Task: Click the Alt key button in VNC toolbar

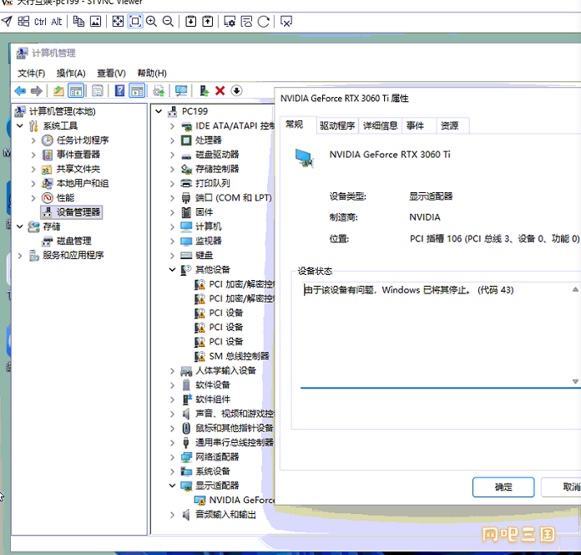Action: [57, 22]
